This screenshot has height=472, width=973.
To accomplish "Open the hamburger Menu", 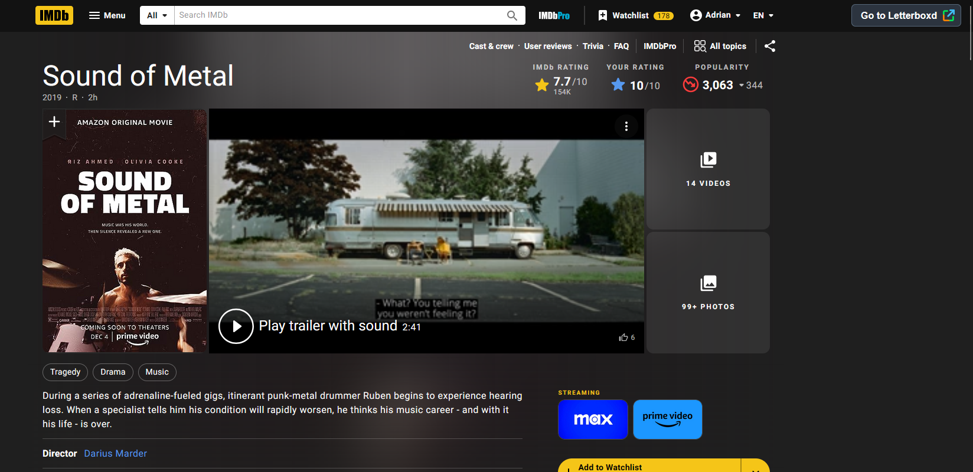I will pos(107,15).
